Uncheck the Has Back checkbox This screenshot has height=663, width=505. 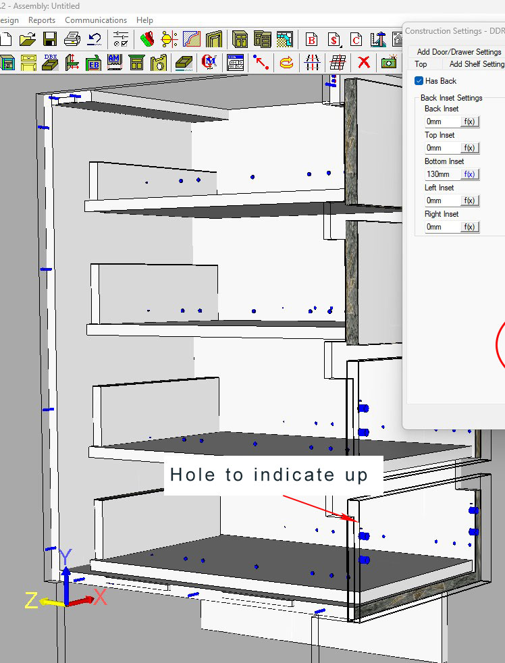pos(419,81)
